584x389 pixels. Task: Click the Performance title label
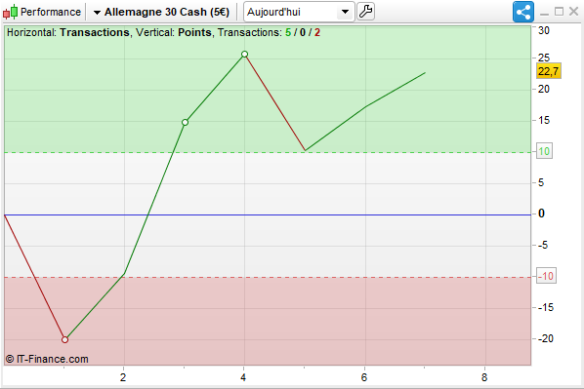pyautogui.click(x=51, y=12)
